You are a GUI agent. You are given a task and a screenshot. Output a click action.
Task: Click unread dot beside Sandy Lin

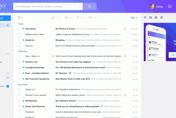(23, 40)
